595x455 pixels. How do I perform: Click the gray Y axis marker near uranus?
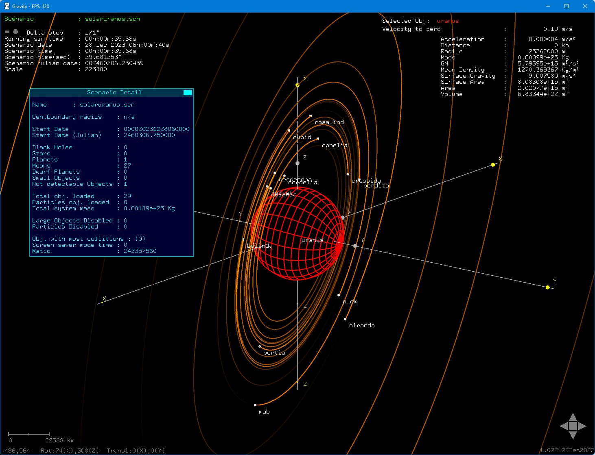click(x=355, y=246)
